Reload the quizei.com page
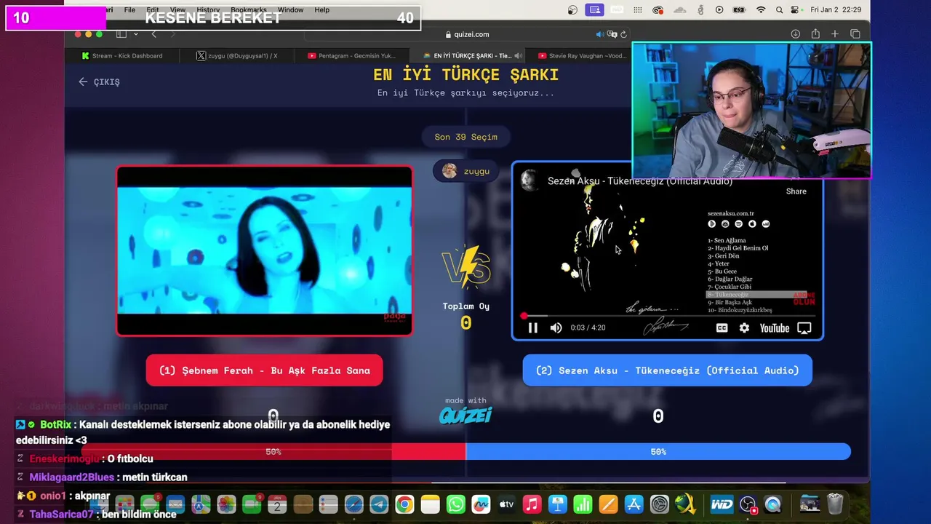This screenshot has height=524, width=931. point(623,34)
